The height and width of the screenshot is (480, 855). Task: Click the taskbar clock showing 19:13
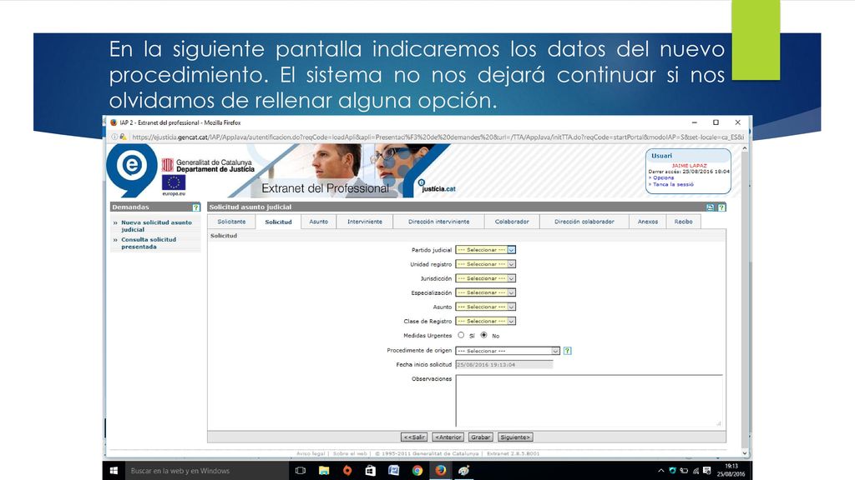click(731, 470)
